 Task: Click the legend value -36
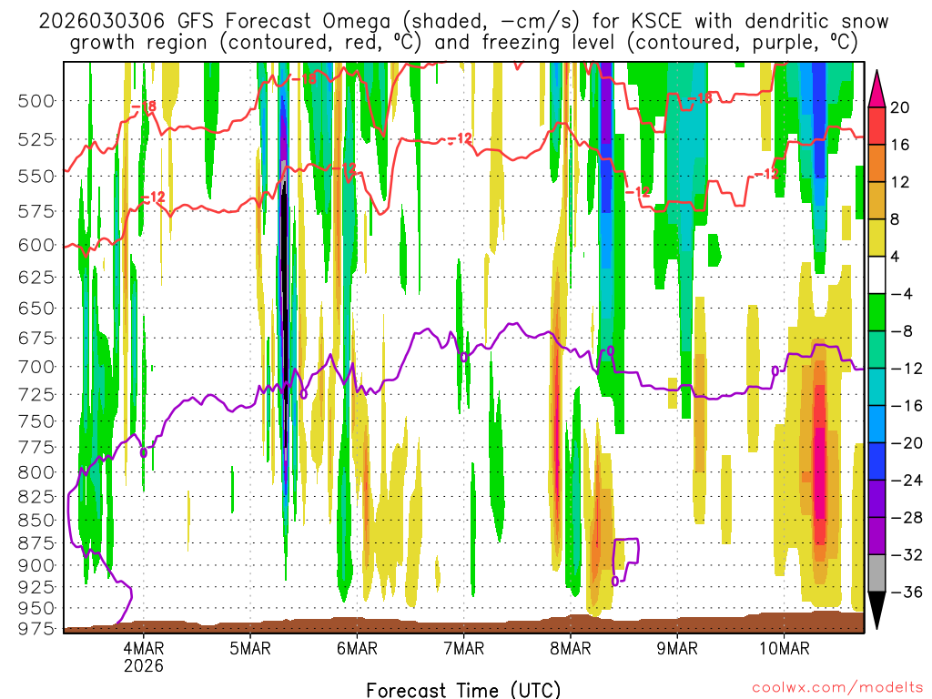(907, 592)
